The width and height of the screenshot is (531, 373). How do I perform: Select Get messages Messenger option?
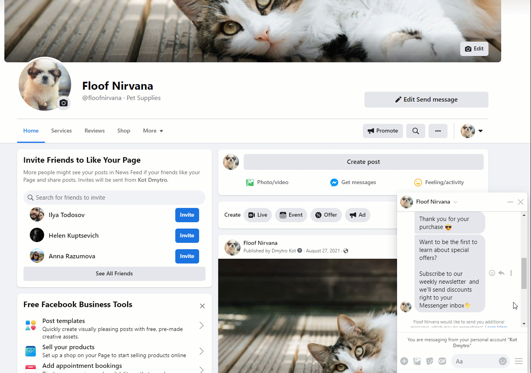click(x=353, y=183)
